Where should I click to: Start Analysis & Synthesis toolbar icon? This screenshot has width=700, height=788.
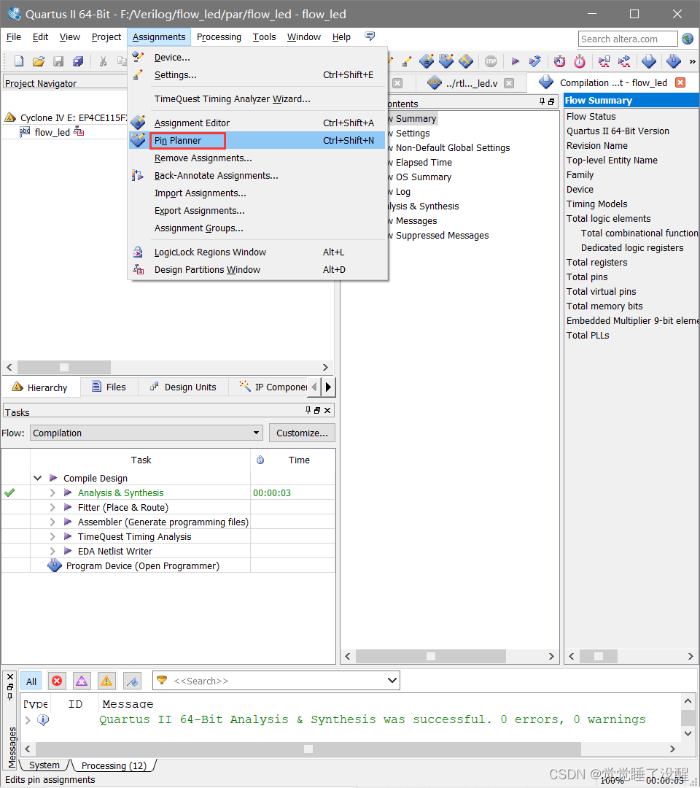point(534,61)
